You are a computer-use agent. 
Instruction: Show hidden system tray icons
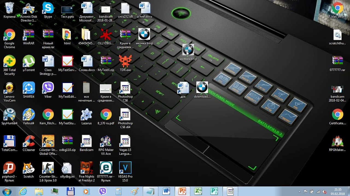point(299,192)
